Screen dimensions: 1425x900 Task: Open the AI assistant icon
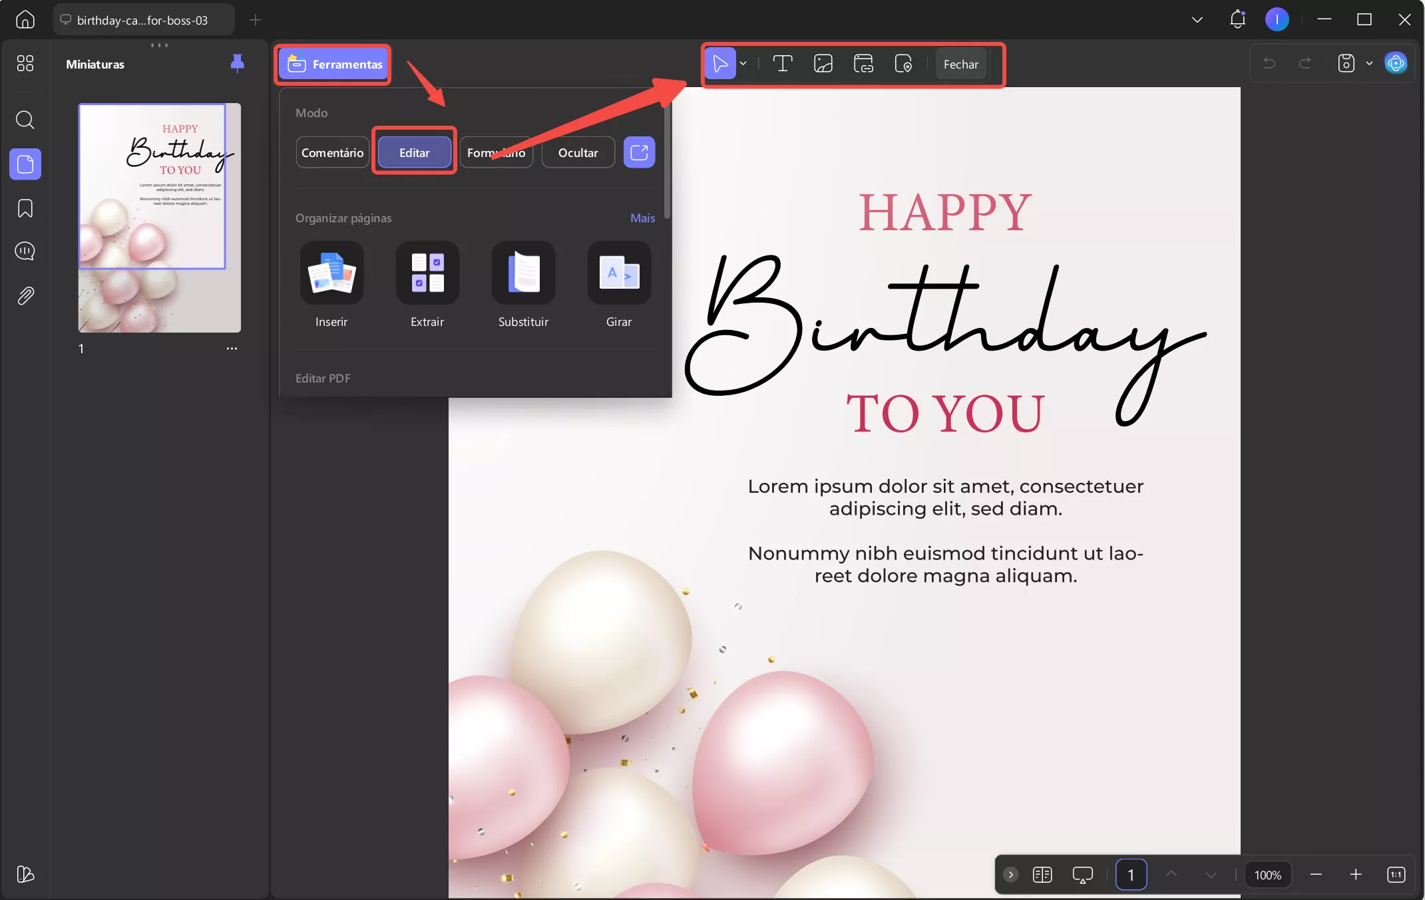point(1396,63)
